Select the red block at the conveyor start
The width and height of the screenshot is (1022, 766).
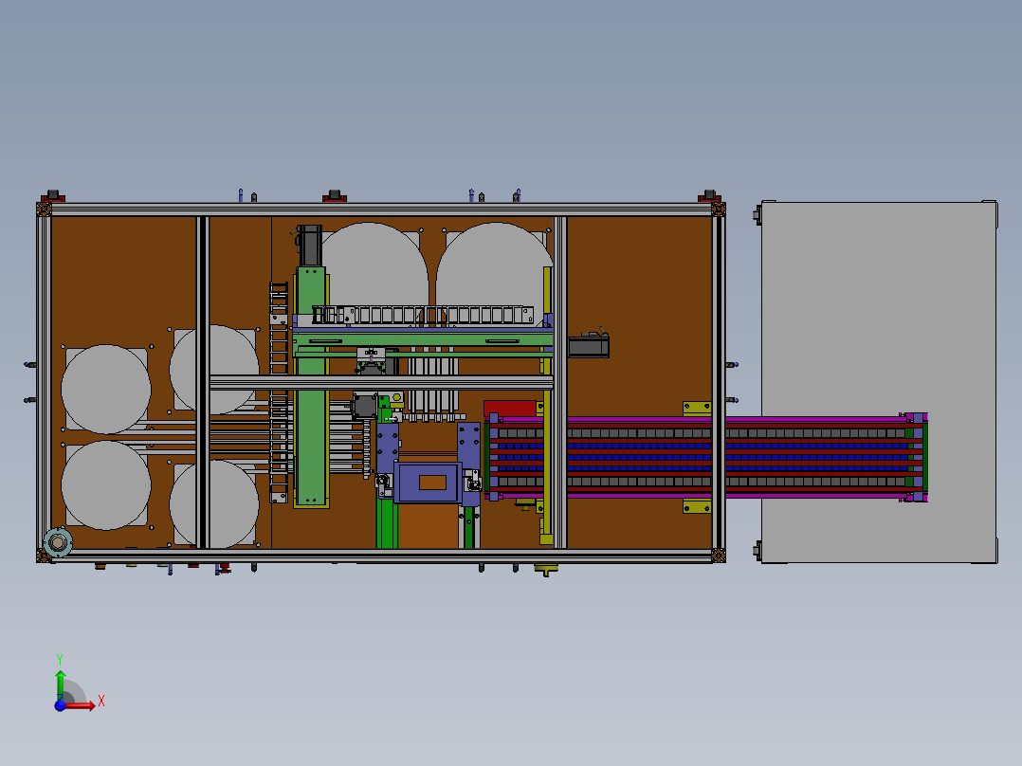pyautogui.click(x=510, y=408)
